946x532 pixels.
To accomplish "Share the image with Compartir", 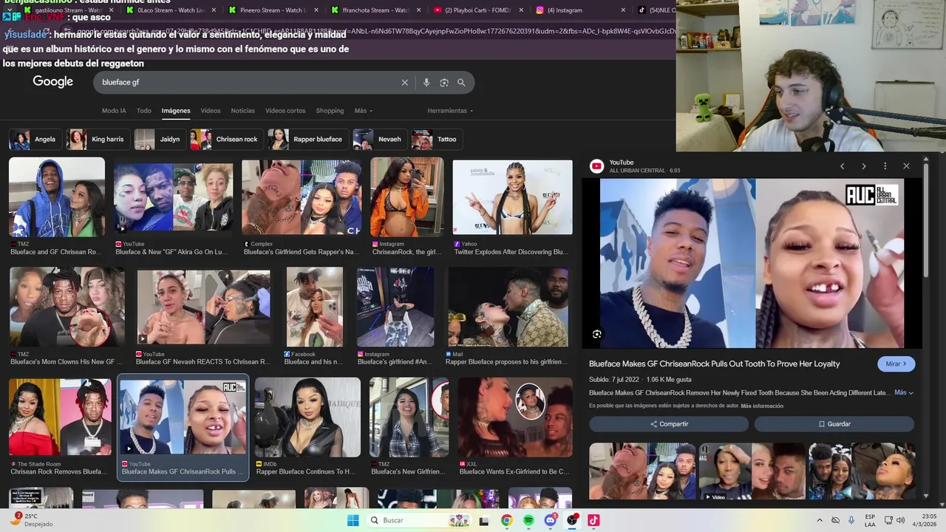I will click(669, 424).
